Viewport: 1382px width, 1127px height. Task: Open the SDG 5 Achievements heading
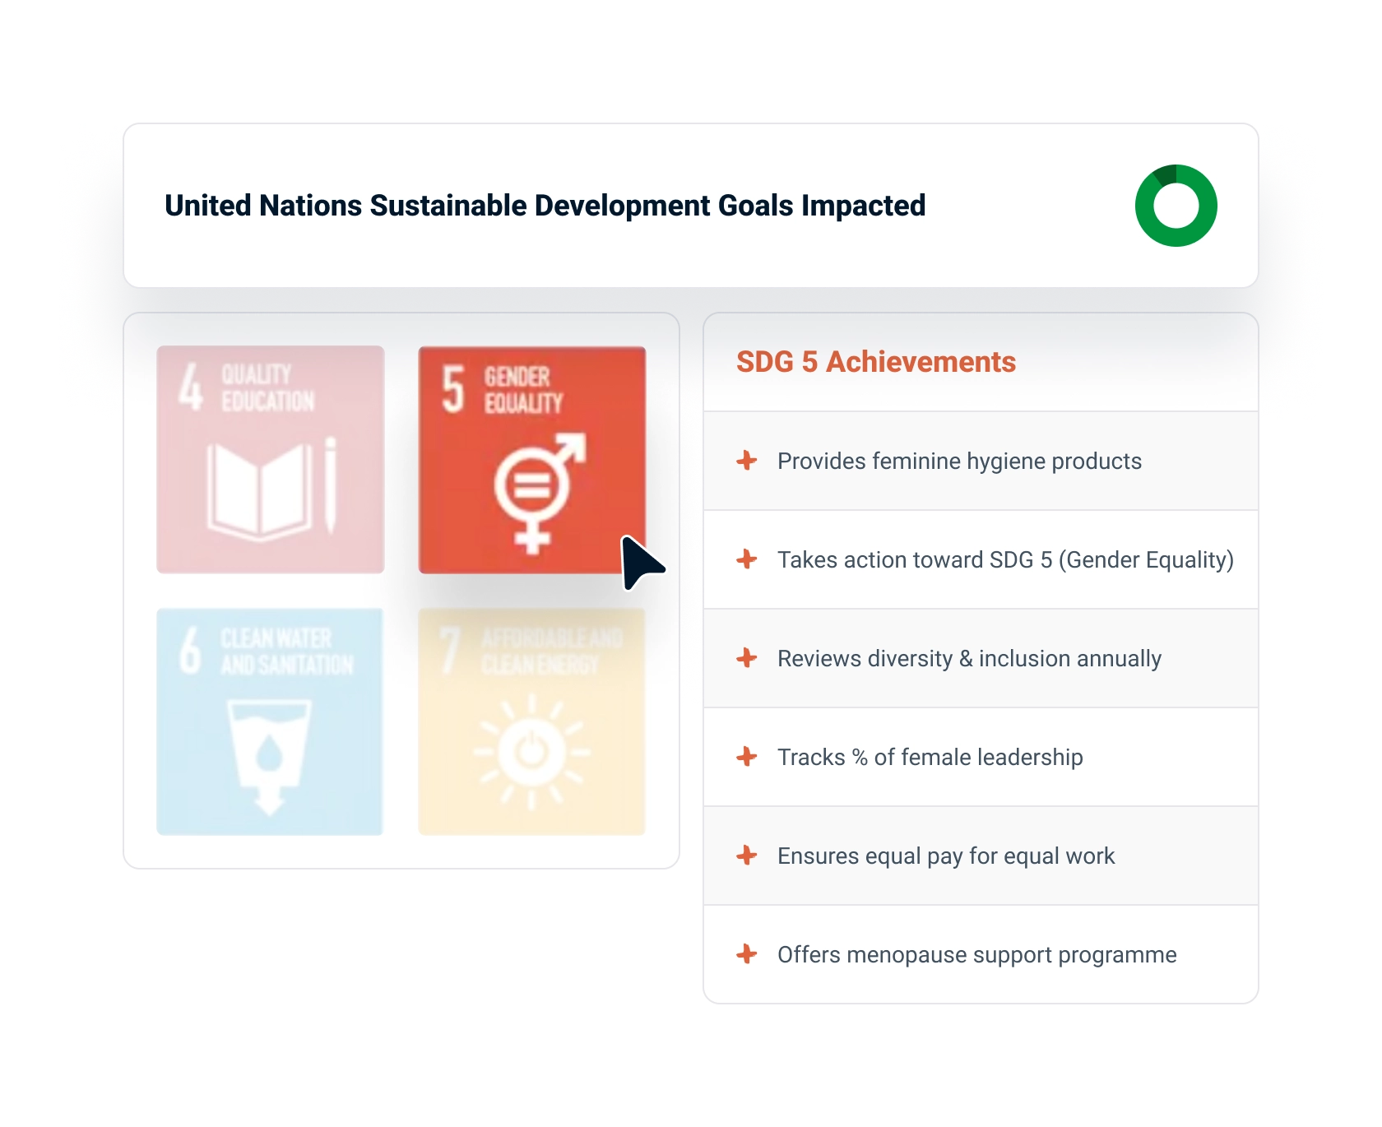pyautogui.click(x=876, y=362)
